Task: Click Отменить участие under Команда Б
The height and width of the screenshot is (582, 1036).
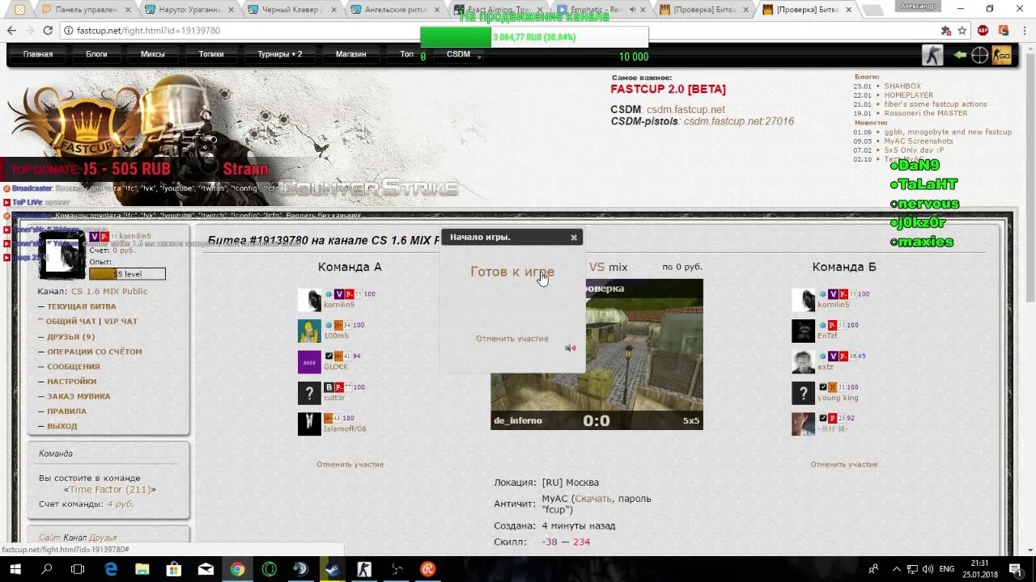Action: tap(843, 464)
